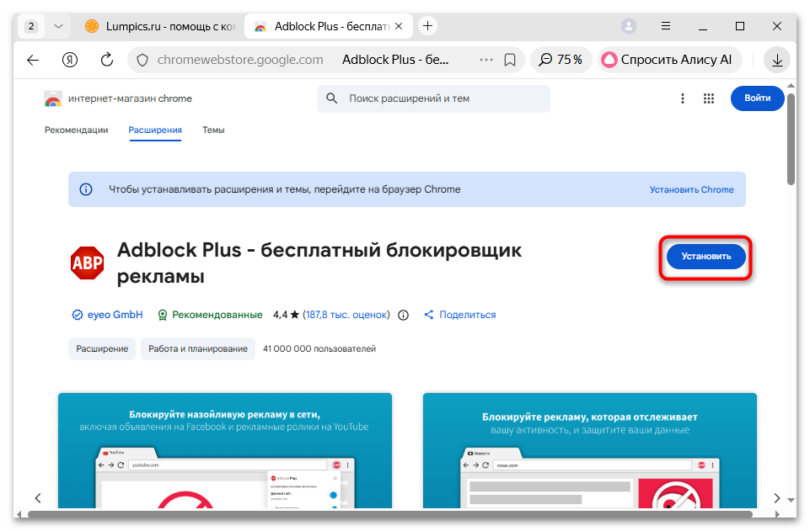Click the vertical scrollbar thumb

pos(791,138)
